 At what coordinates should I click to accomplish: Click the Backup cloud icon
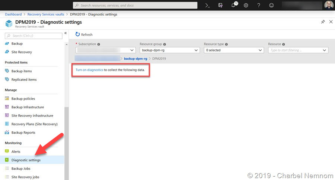7,43
